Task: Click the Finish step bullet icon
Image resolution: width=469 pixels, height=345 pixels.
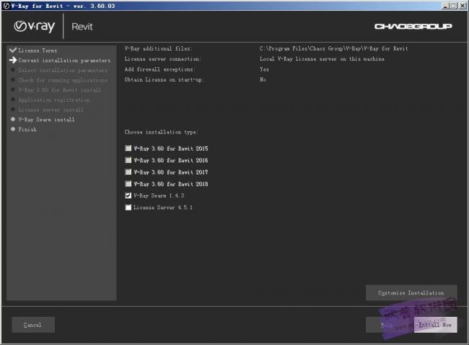Action: point(12,129)
